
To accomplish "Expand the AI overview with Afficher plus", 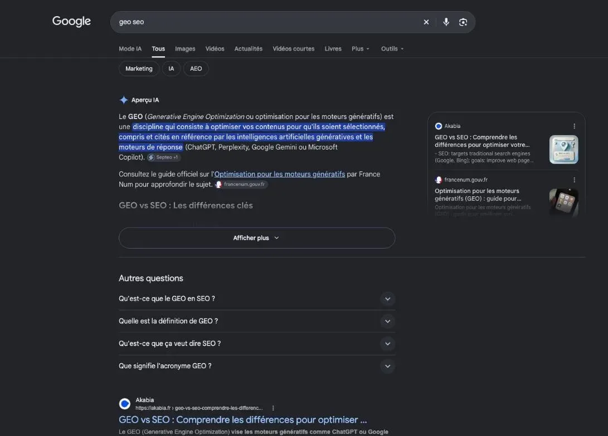I will pos(257,238).
